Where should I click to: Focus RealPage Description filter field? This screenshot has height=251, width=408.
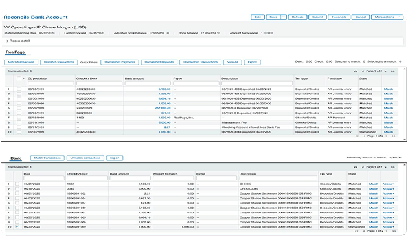[257, 83]
